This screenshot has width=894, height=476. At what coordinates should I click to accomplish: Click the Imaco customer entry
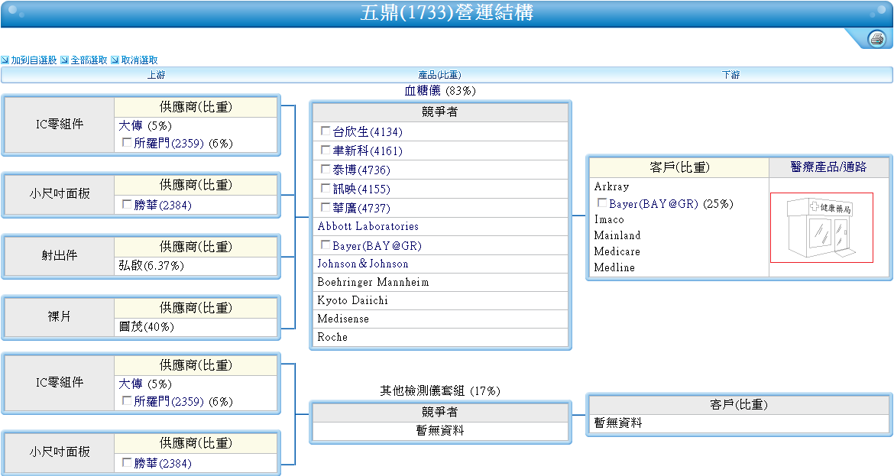pyautogui.click(x=609, y=219)
